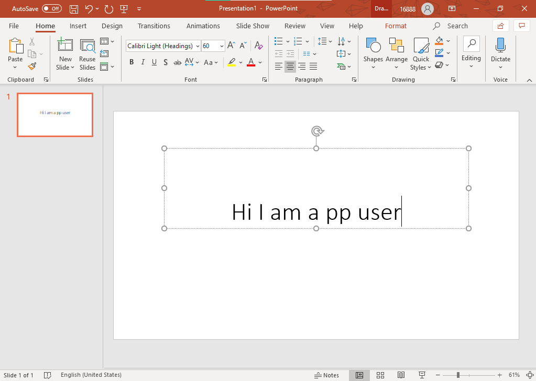
Task: Apply Shape Fill color
Action: pyautogui.click(x=439, y=41)
